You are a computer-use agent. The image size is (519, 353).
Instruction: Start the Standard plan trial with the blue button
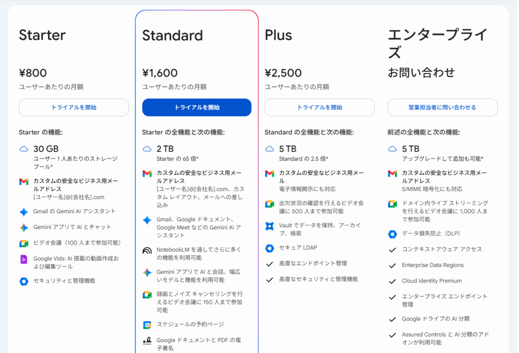click(x=197, y=107)
